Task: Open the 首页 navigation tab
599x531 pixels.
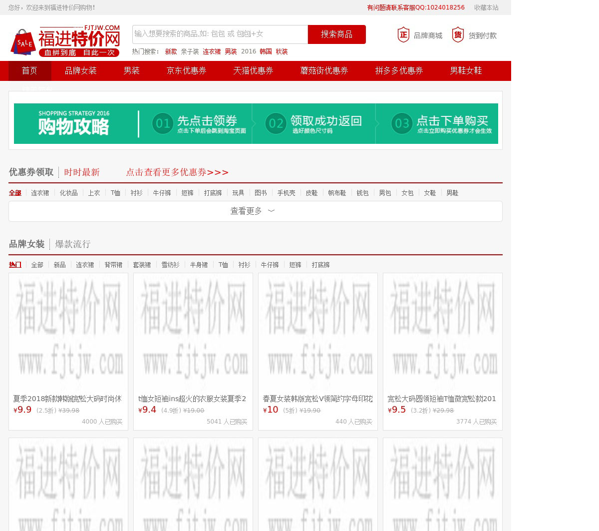Action: [29, 71]
